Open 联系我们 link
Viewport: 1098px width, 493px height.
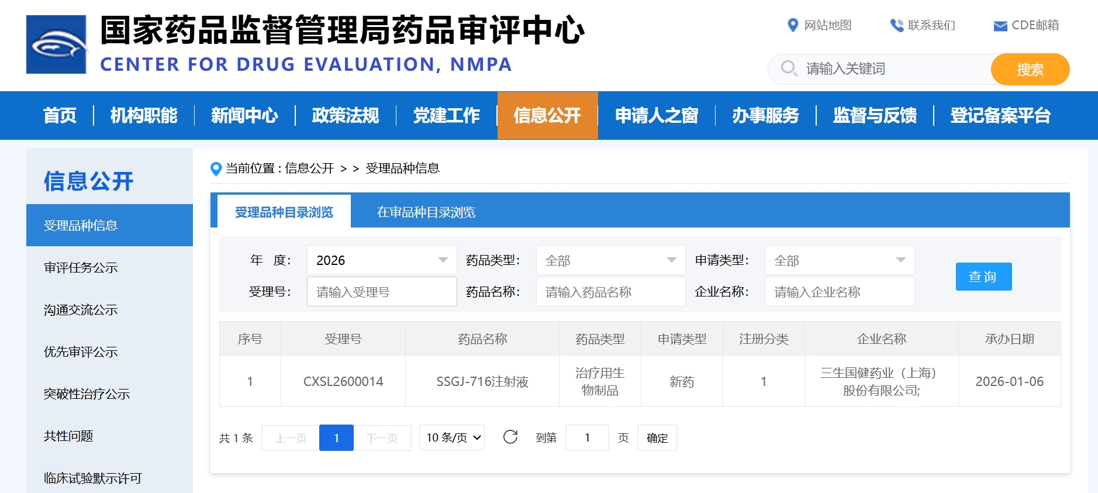click(x=931, y=25)
